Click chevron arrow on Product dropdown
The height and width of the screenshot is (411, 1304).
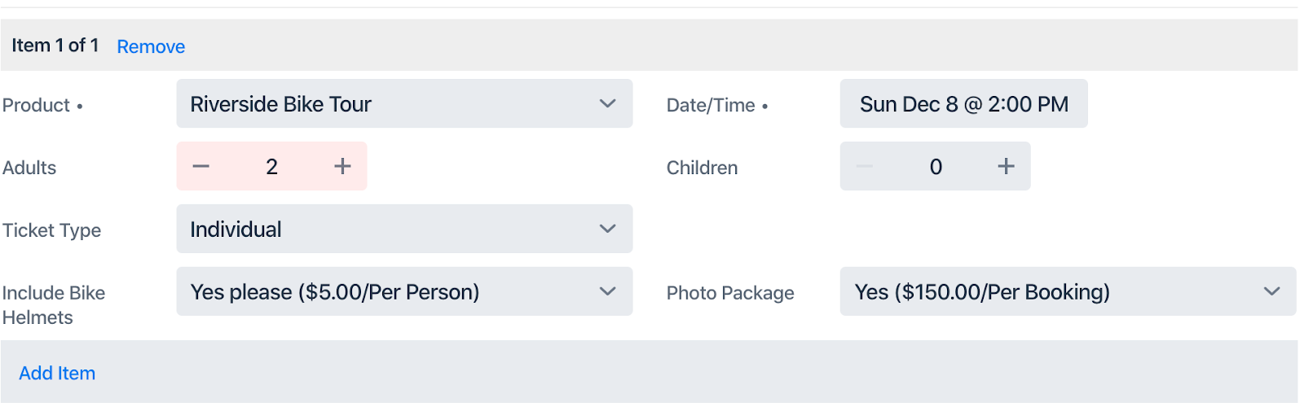coord(607,104)
